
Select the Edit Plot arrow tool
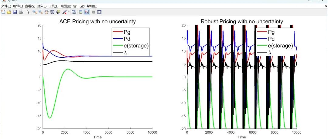coord(28,12)
